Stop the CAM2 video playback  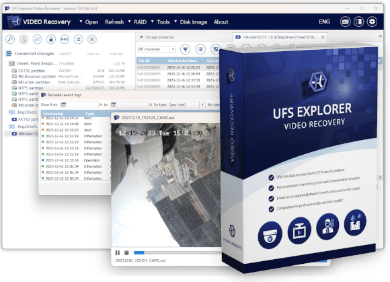point(126,252)
